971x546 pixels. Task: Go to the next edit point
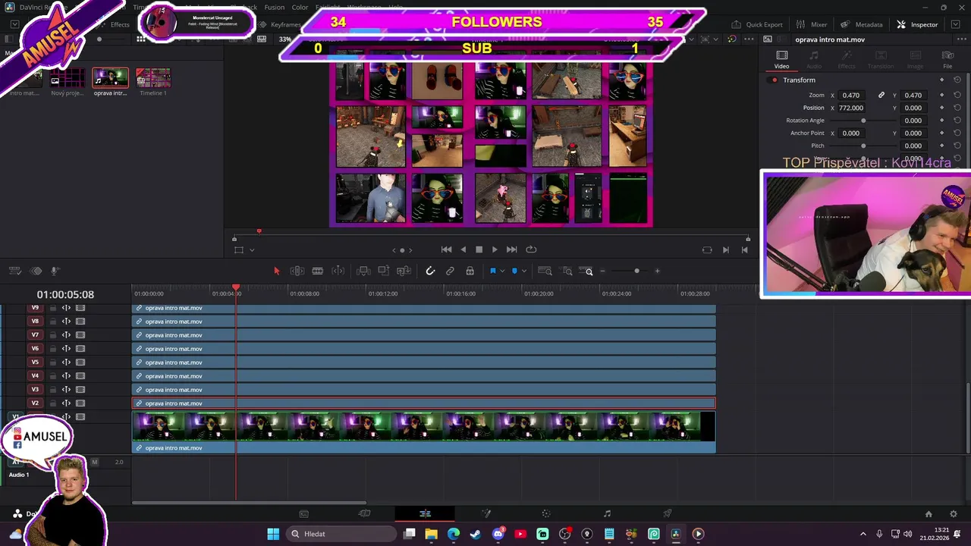726,249
